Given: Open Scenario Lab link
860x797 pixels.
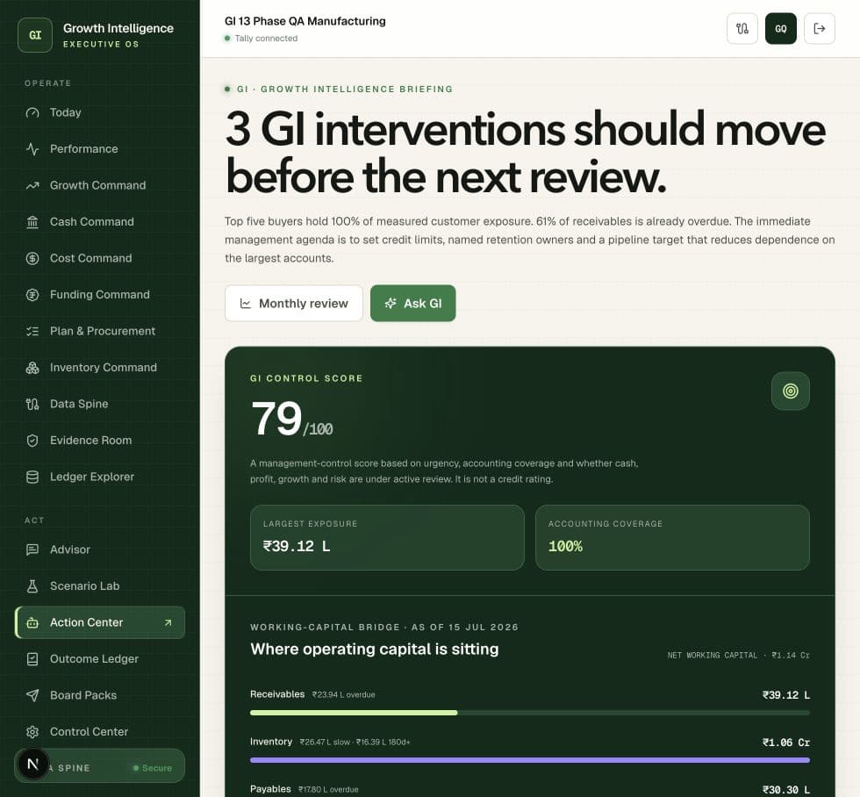Looking at the screenshot, I should (100, 585).
